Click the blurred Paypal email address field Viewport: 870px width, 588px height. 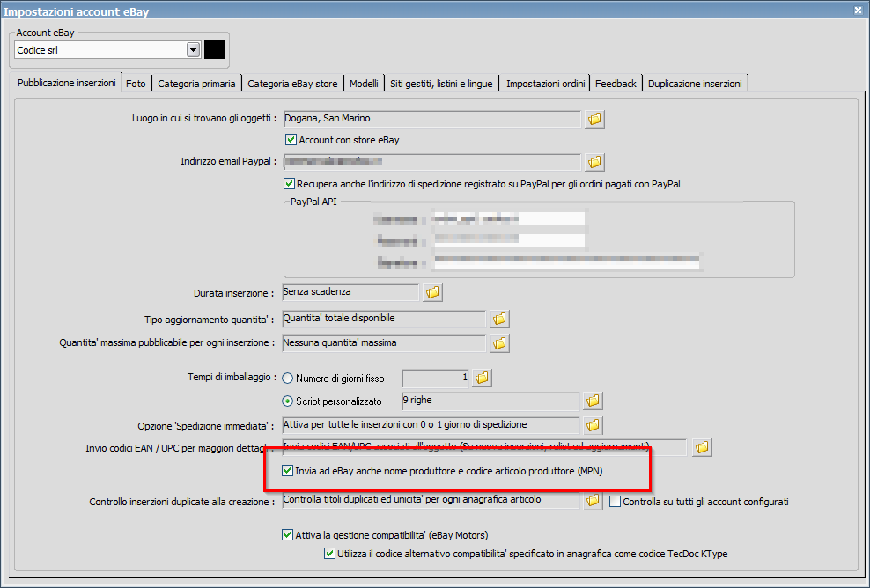pyautogui.click(x=432, y=162)
